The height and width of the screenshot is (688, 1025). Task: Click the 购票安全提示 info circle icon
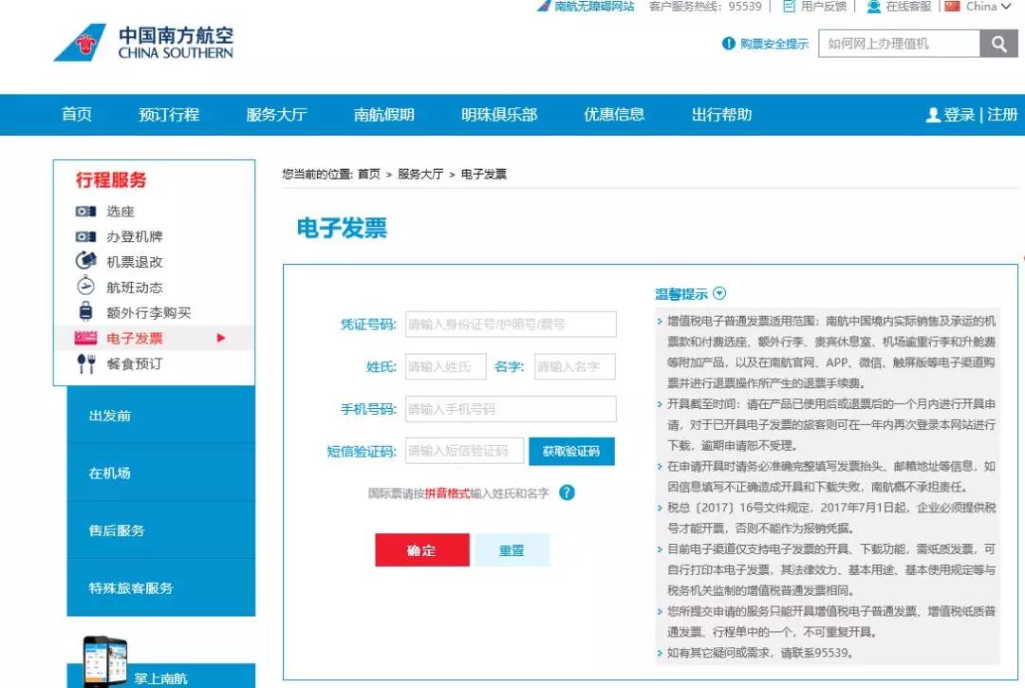click(727, 43)
